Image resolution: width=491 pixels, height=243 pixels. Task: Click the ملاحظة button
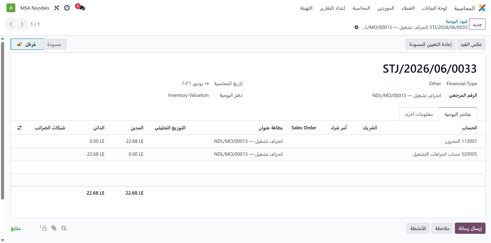pyautogui.click(x=442, y=228)
